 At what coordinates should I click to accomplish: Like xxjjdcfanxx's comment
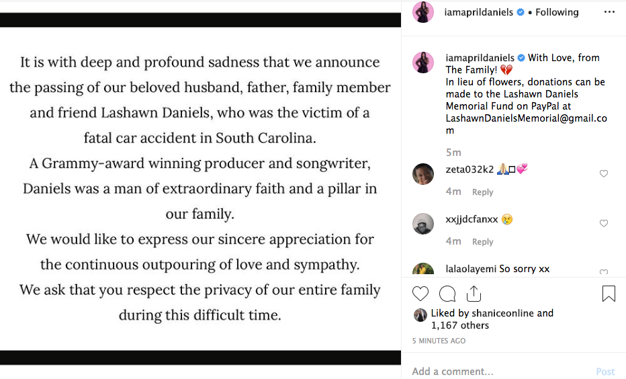pyautogui.click(x=604, y=223)
